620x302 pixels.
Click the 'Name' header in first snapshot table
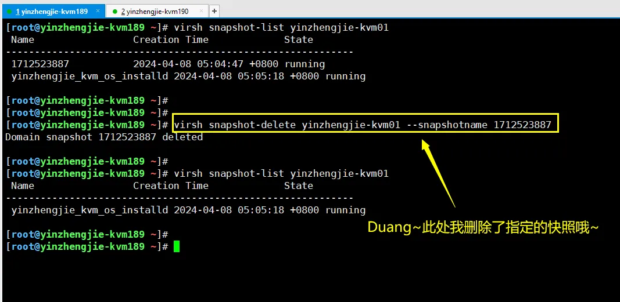[23, 39]
